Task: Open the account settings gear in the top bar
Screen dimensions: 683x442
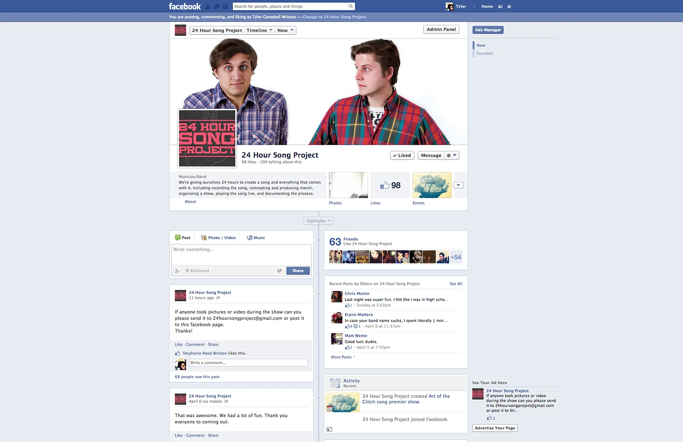Action: (x=509, y=6)
